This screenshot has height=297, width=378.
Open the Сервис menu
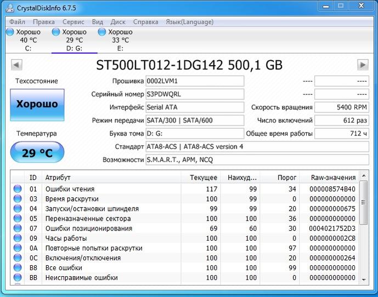[x=74, y=22]
